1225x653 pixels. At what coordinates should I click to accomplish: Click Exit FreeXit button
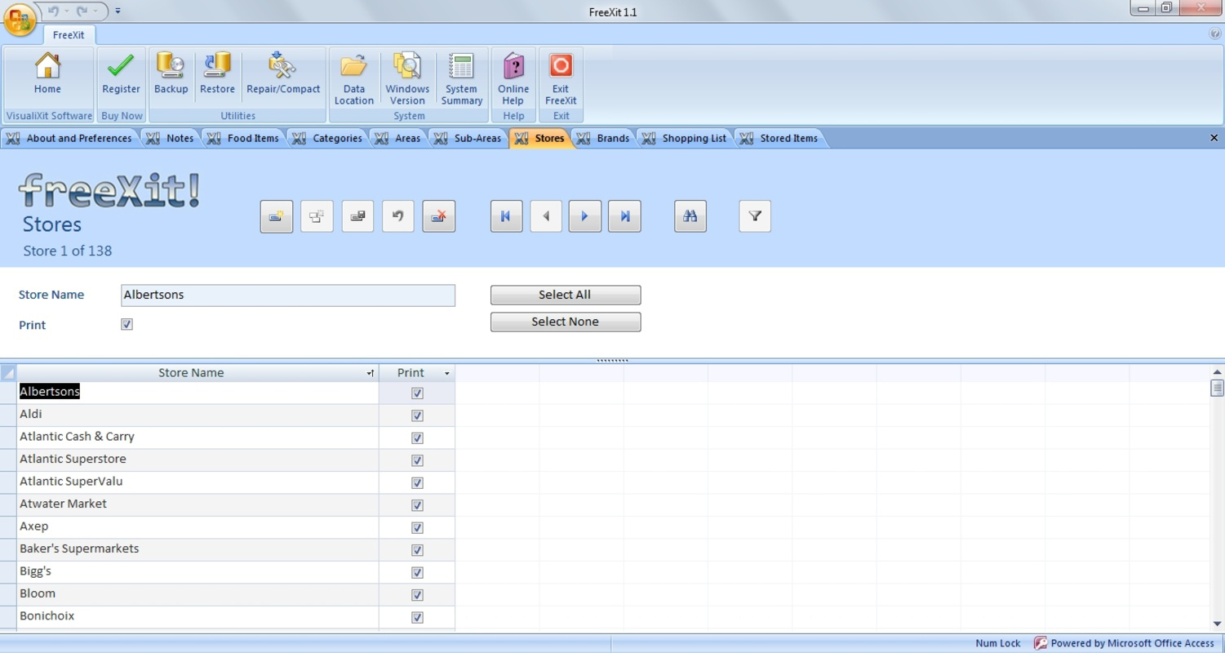point(561,79)
